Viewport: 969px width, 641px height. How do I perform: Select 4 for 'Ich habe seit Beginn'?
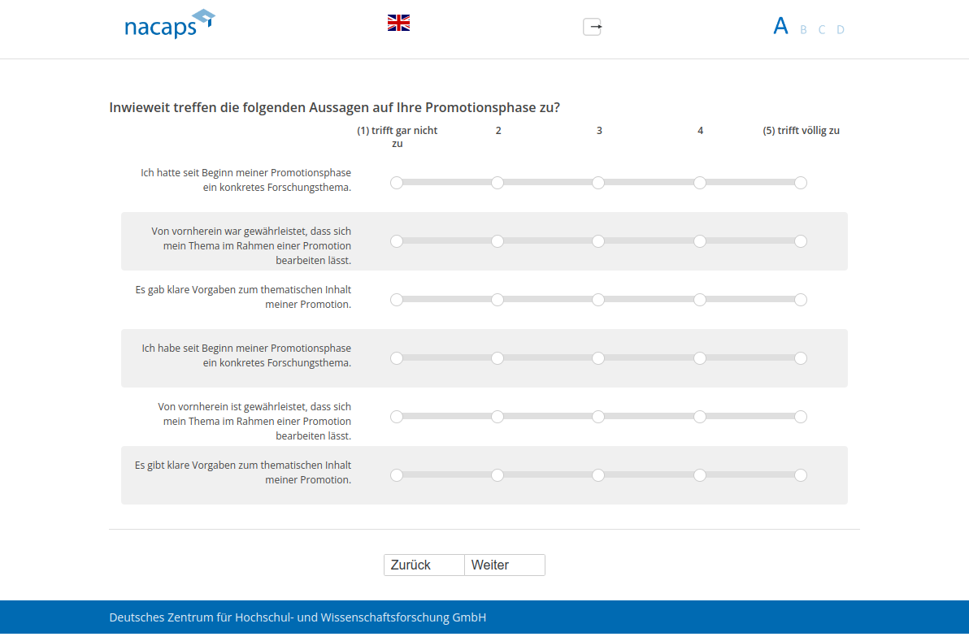tap(700, 358)
